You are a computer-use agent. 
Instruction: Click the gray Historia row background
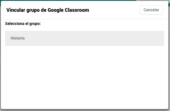click(x=85, y=38)
